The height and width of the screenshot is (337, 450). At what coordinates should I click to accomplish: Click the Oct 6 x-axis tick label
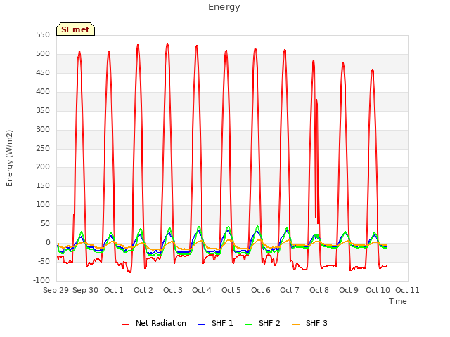(x=261, y=290)
